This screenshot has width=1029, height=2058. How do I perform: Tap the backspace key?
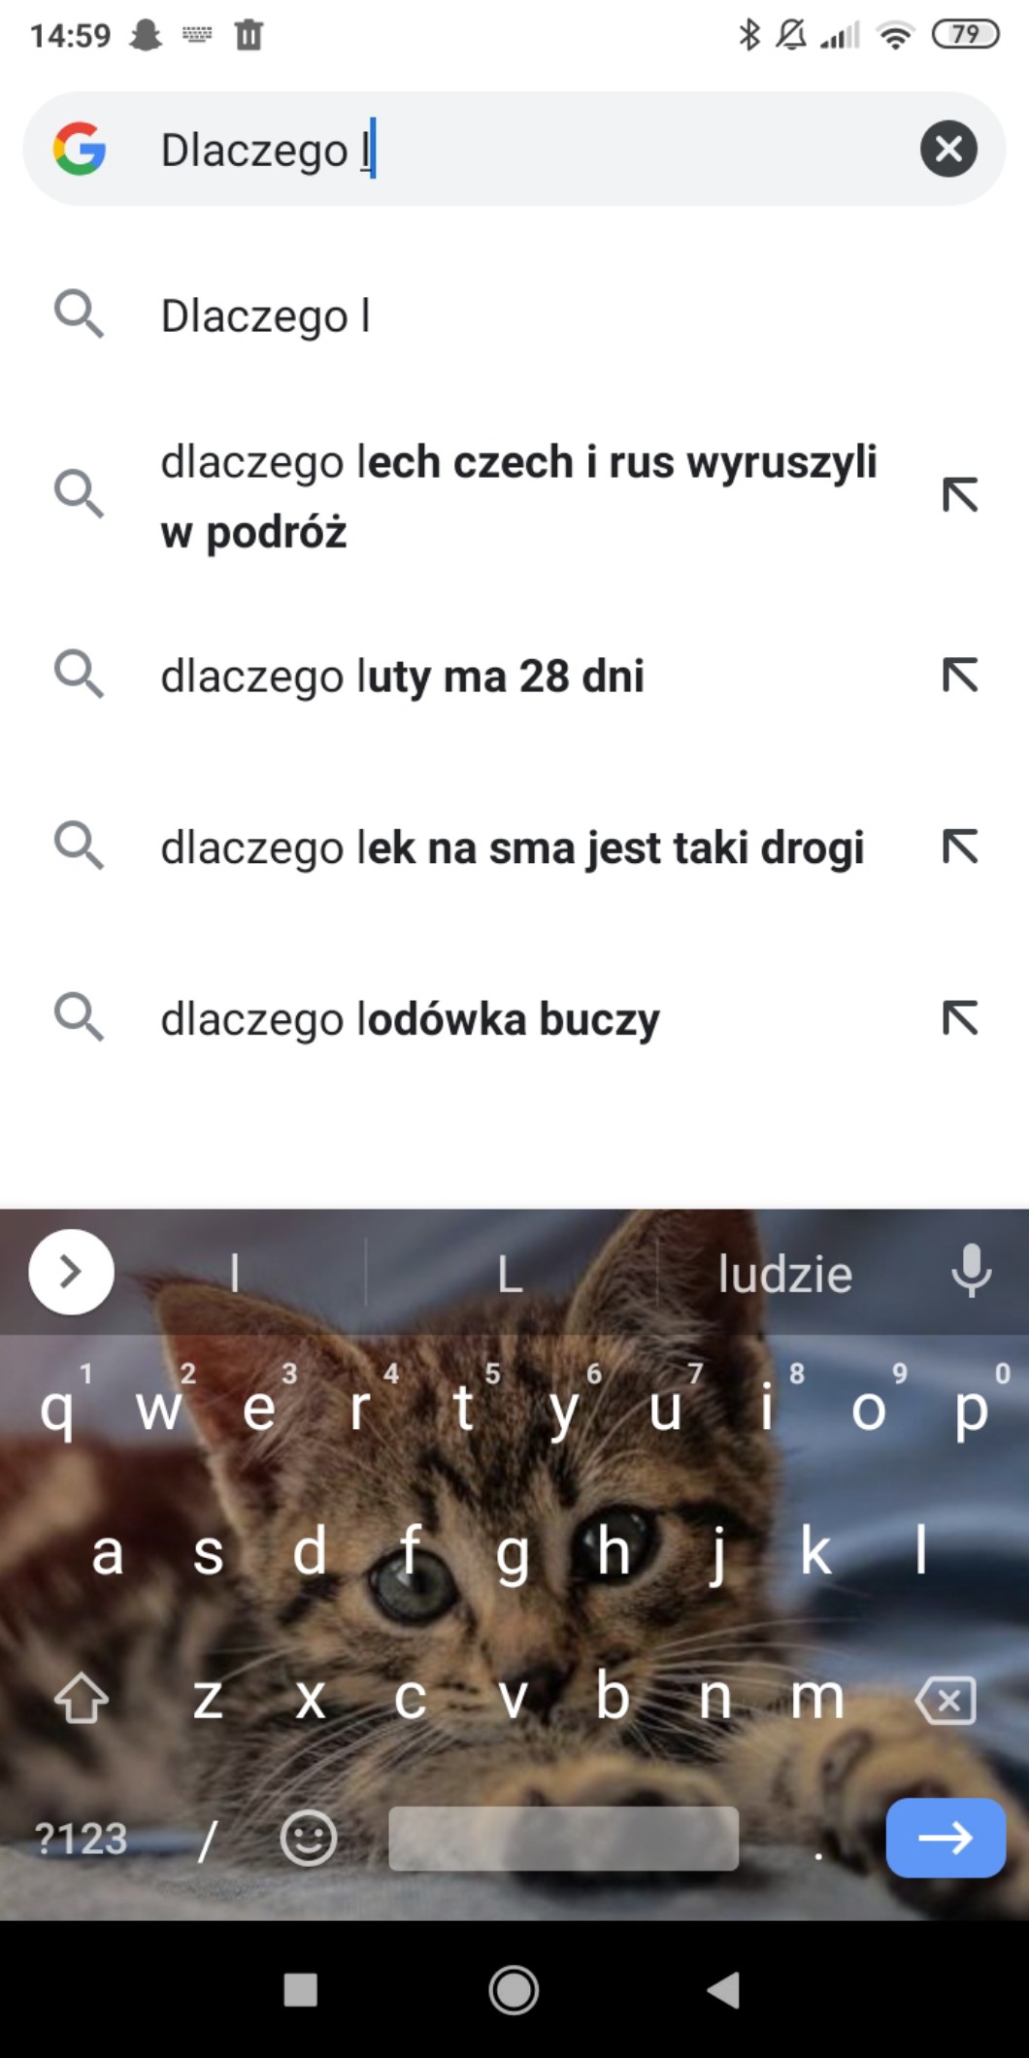click(x=946, y=1700)
